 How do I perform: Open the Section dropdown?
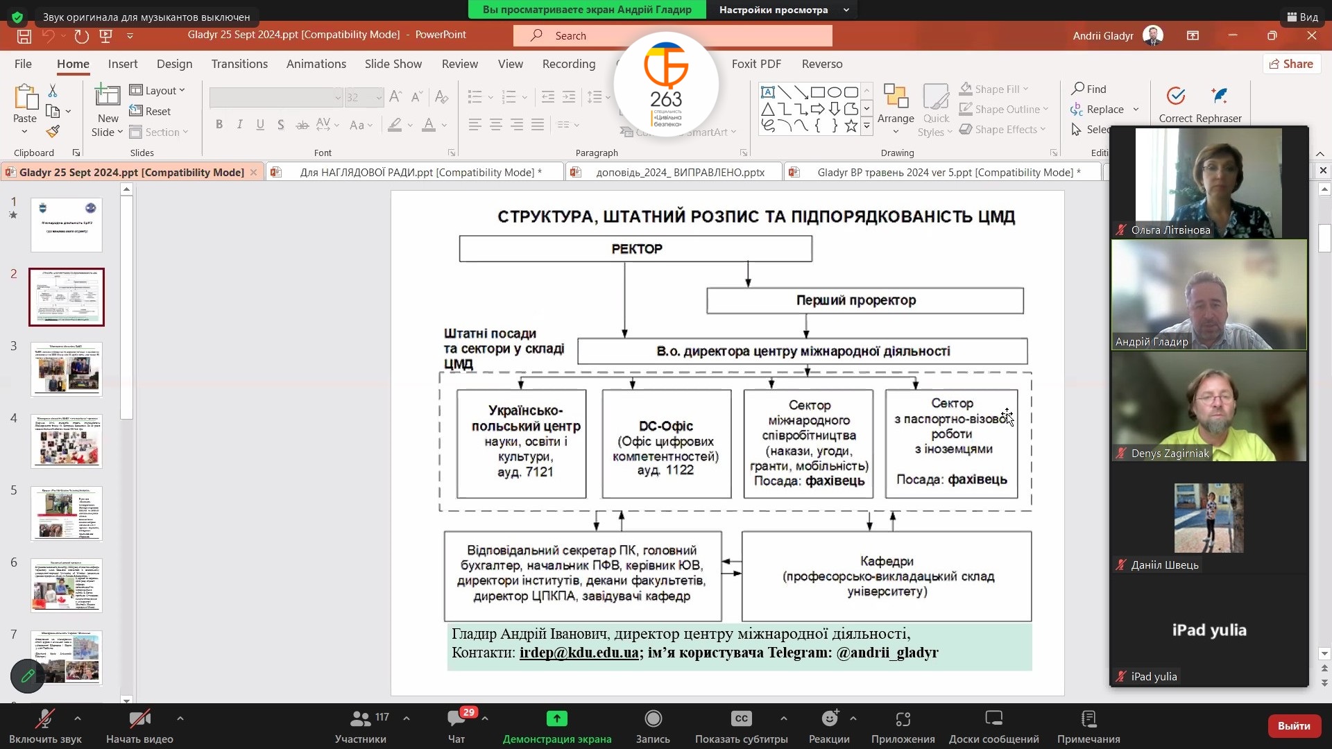pyautogui.click(x=159, y=132)
